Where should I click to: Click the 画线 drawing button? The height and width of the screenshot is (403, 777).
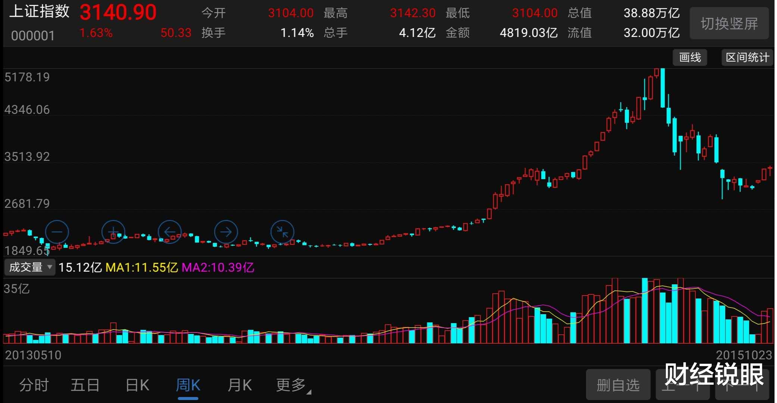pos(690,57)
